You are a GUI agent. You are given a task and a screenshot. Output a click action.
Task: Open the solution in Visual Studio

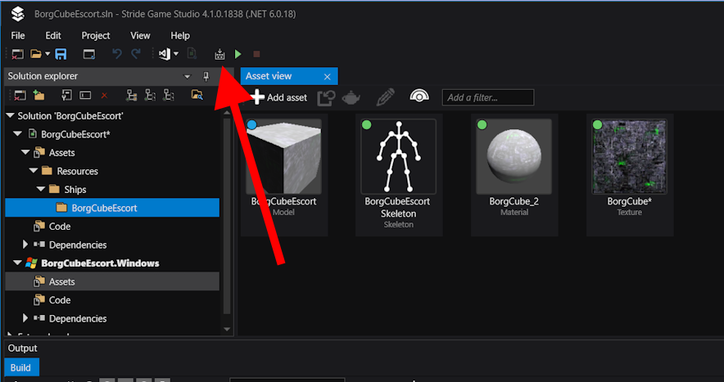(165, 54)
